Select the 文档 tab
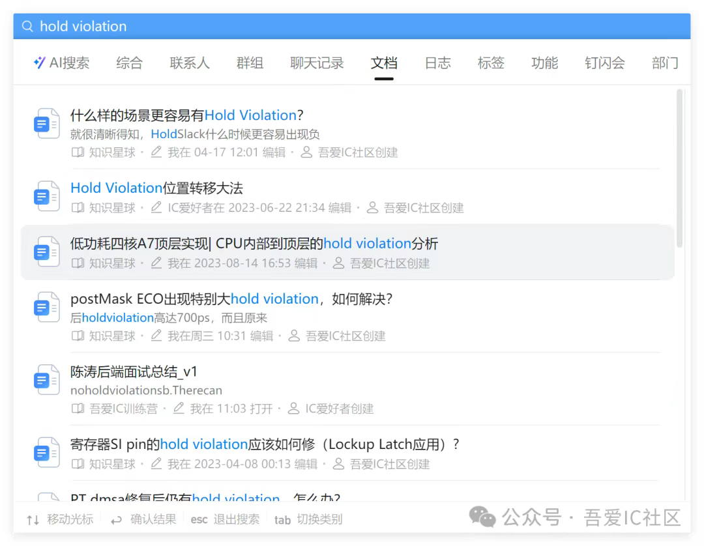 click(384, 63)
